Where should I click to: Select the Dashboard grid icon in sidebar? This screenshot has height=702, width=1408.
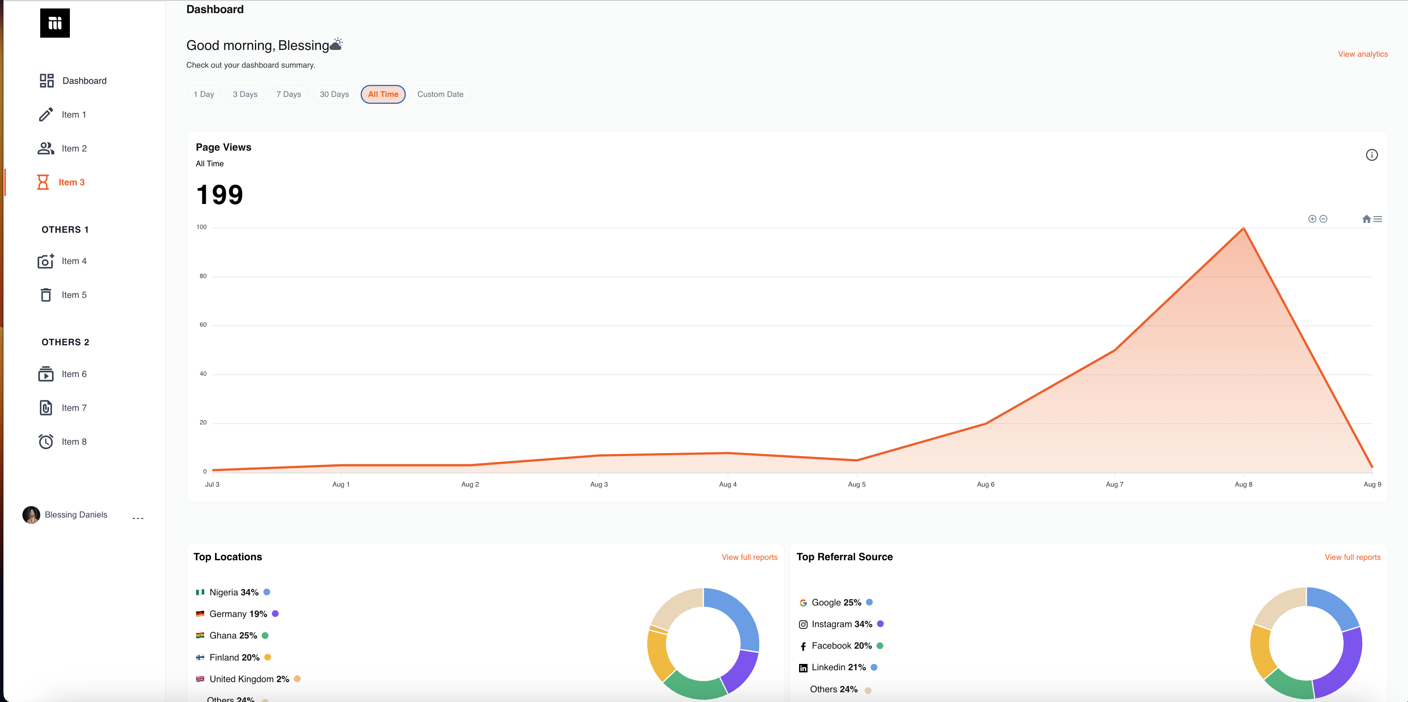click(46, 80)
